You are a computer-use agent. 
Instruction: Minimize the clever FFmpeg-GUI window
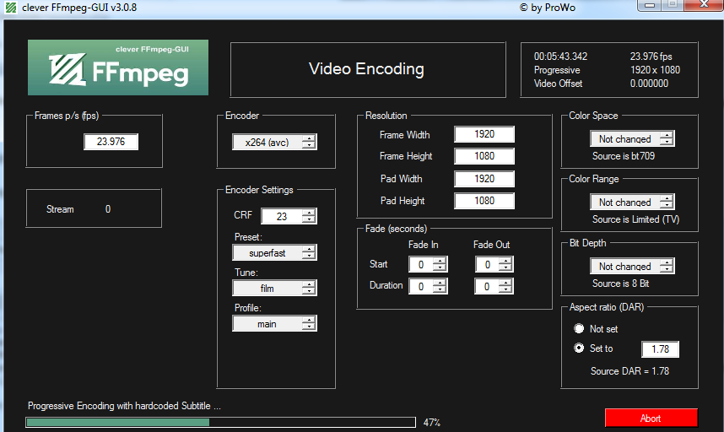click(650, 5)
